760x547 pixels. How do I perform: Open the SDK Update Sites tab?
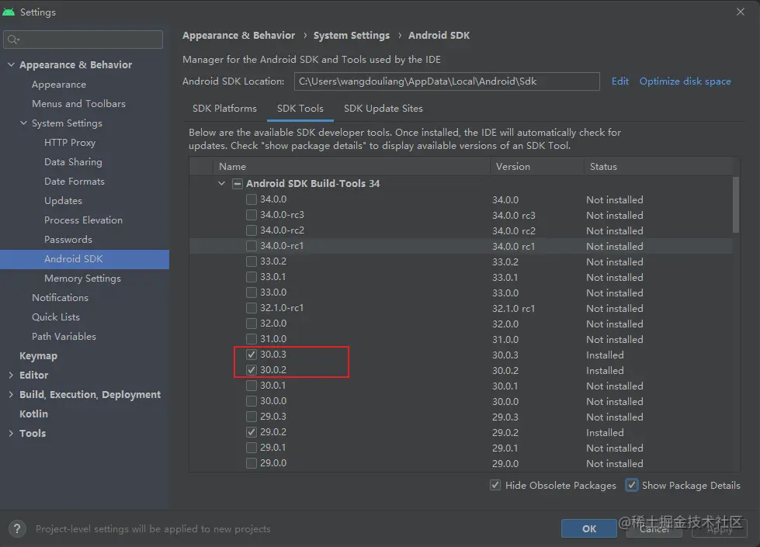point(383,109)
